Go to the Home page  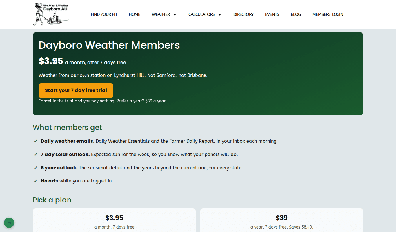click(x=135, y=14)
